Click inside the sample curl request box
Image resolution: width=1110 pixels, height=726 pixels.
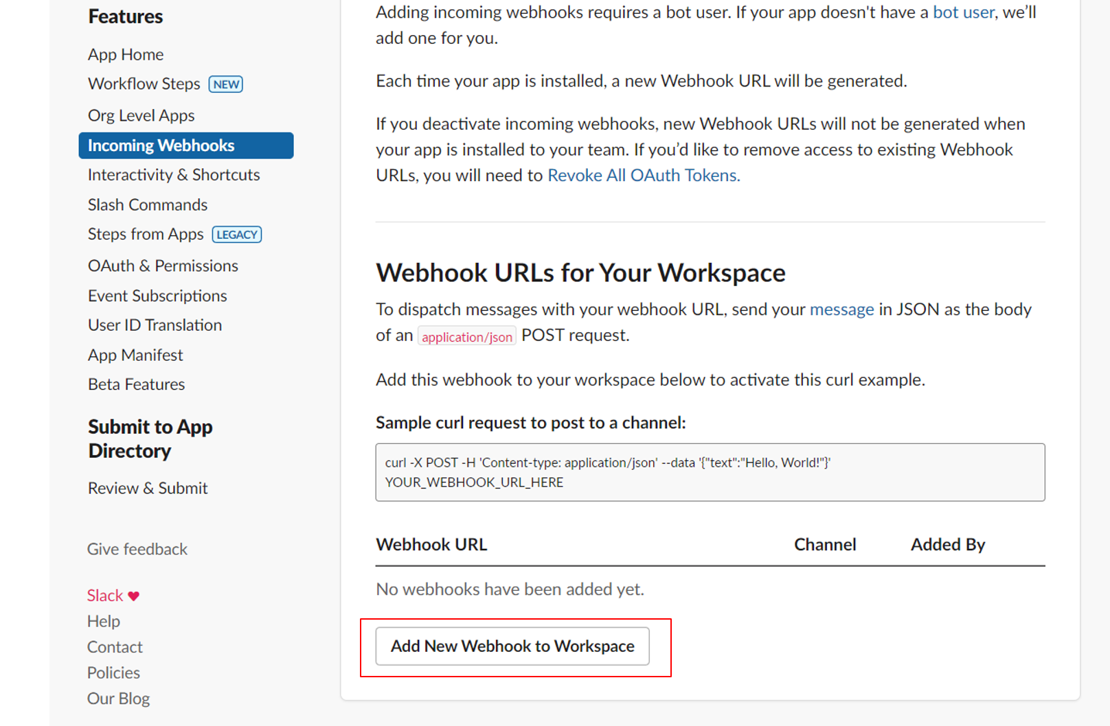pos(710,472)
